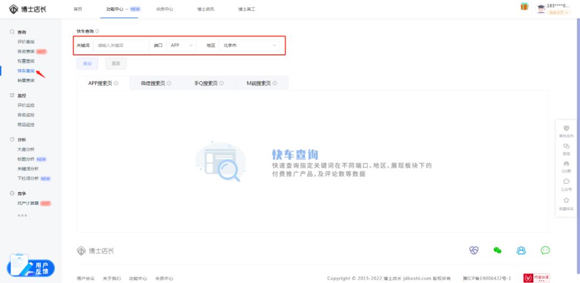Click 公众号 icon in right floating bar
580x283 pixels.
click(x=566, y=182)
